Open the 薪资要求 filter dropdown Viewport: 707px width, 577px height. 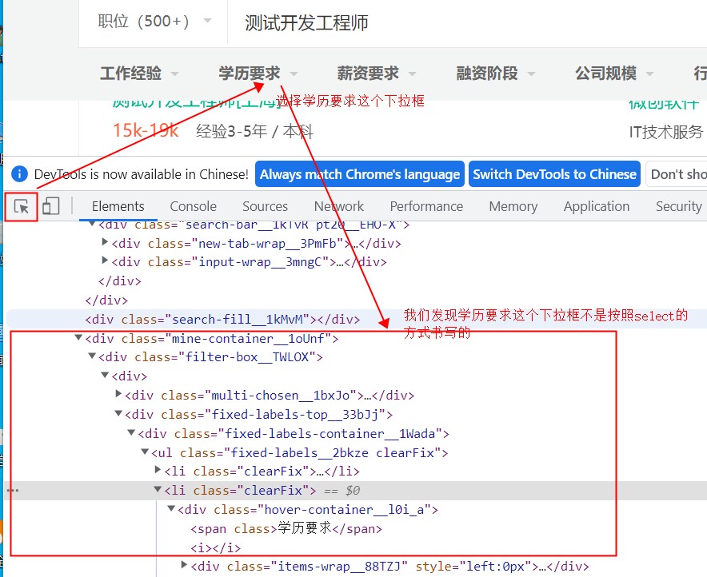377,73
